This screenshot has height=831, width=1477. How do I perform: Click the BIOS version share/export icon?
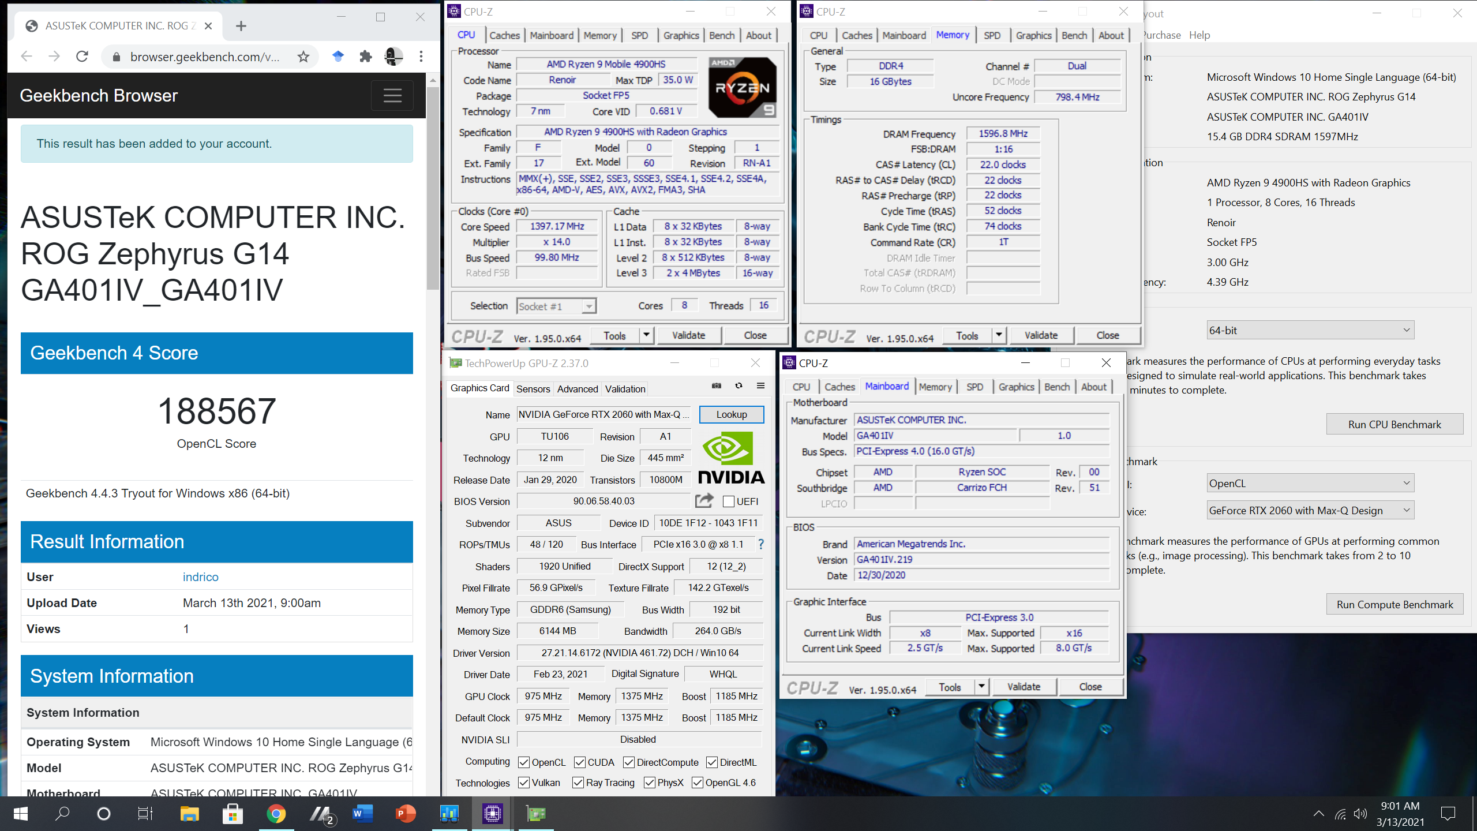coord(704,501)
